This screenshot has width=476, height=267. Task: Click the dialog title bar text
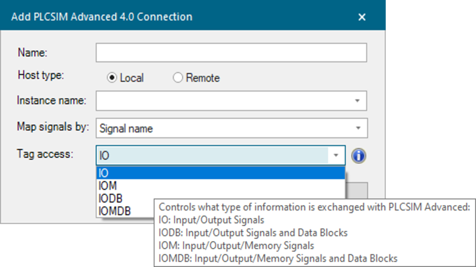102,17
